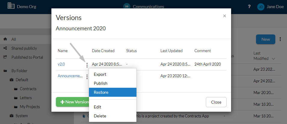Click briefcase icon beside System

[11, 116]
